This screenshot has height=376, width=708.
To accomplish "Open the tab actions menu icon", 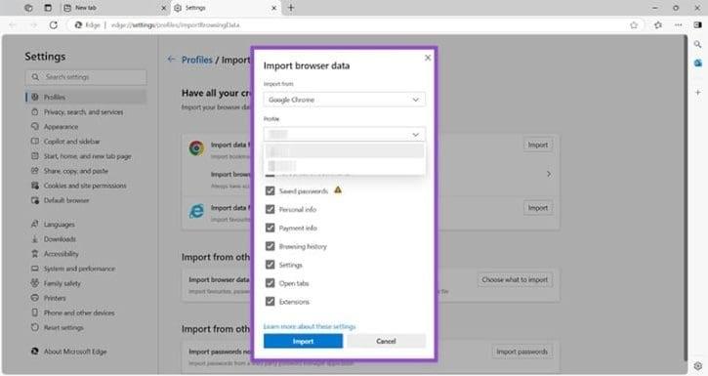I will pyautogui.click(x=48, y=8).
